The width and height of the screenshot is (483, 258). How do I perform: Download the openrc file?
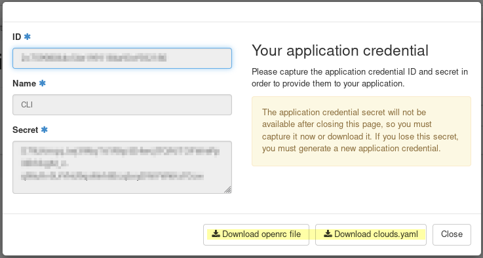(x=256, y=234)
